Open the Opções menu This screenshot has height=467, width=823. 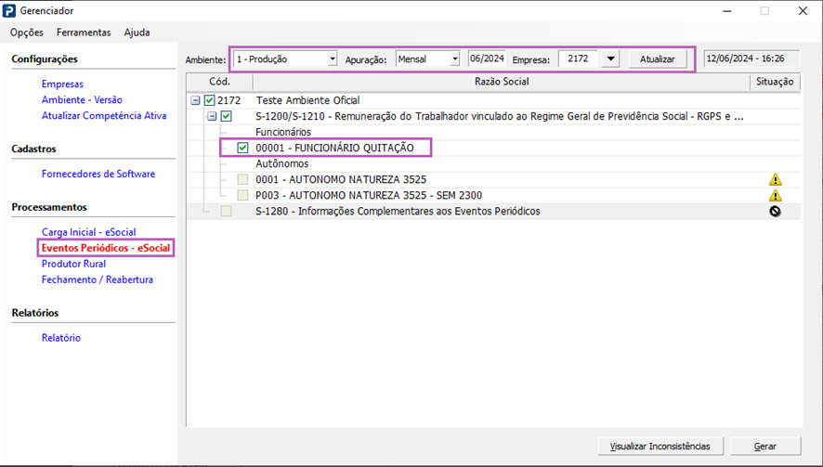point(27,32)
